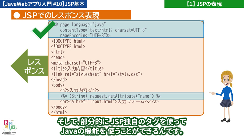The image size is (244, 137).
Task: Select the contentType="text/html; charset=UTF-8" line
Action: pos(103,30)
